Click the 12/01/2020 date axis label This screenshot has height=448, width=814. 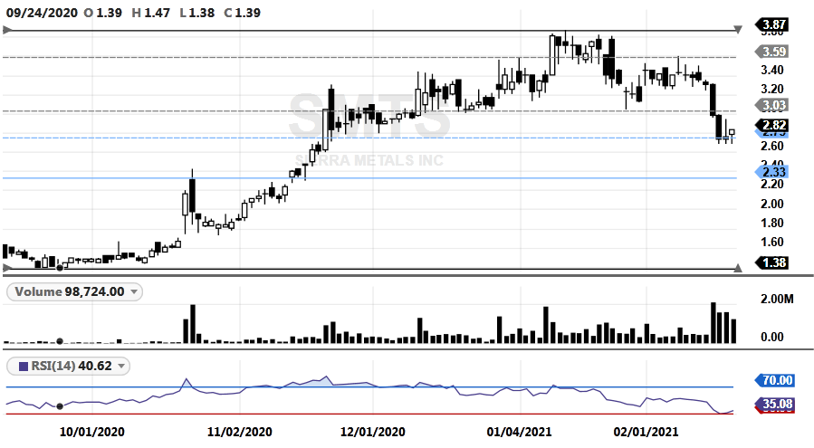click(373, 432)
